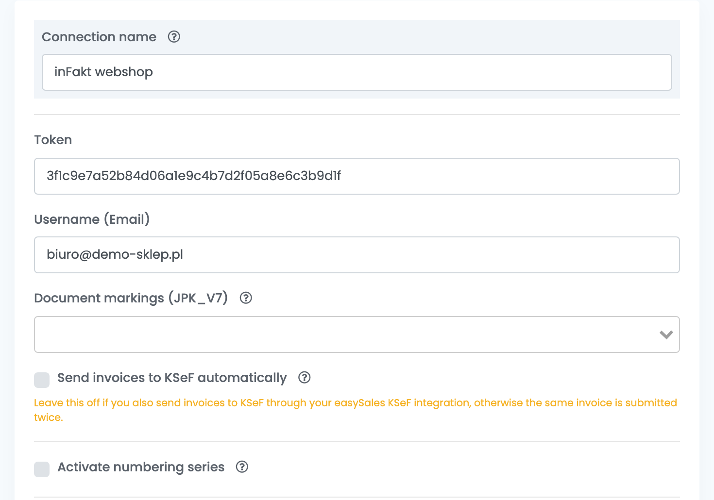This screenshot has height=500, width=714.
Task: View help for Activate numbering series
Action: click(x=242, y=467)
